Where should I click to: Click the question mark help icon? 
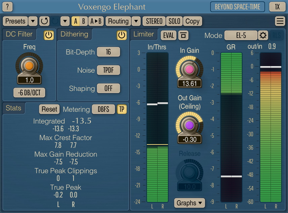8,7
